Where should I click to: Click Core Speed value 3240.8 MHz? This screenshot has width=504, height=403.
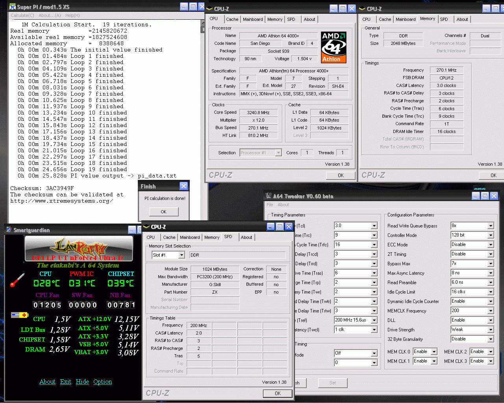(258, 113)
